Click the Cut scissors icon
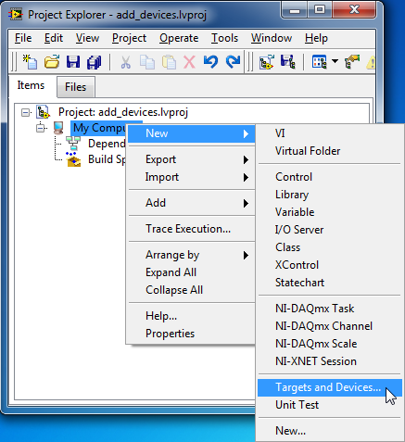The image size is (405, 442). [125, 62]
